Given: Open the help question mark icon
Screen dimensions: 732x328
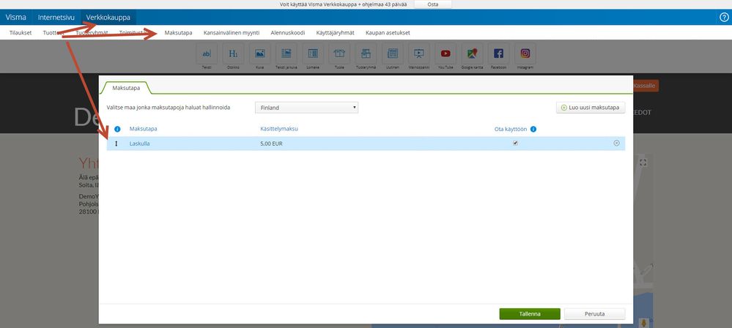Looking at the screenshot, I should pyautogui.click(x=724, y=18).
